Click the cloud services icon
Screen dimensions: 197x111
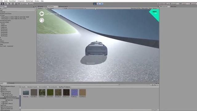tap(168, 4)
